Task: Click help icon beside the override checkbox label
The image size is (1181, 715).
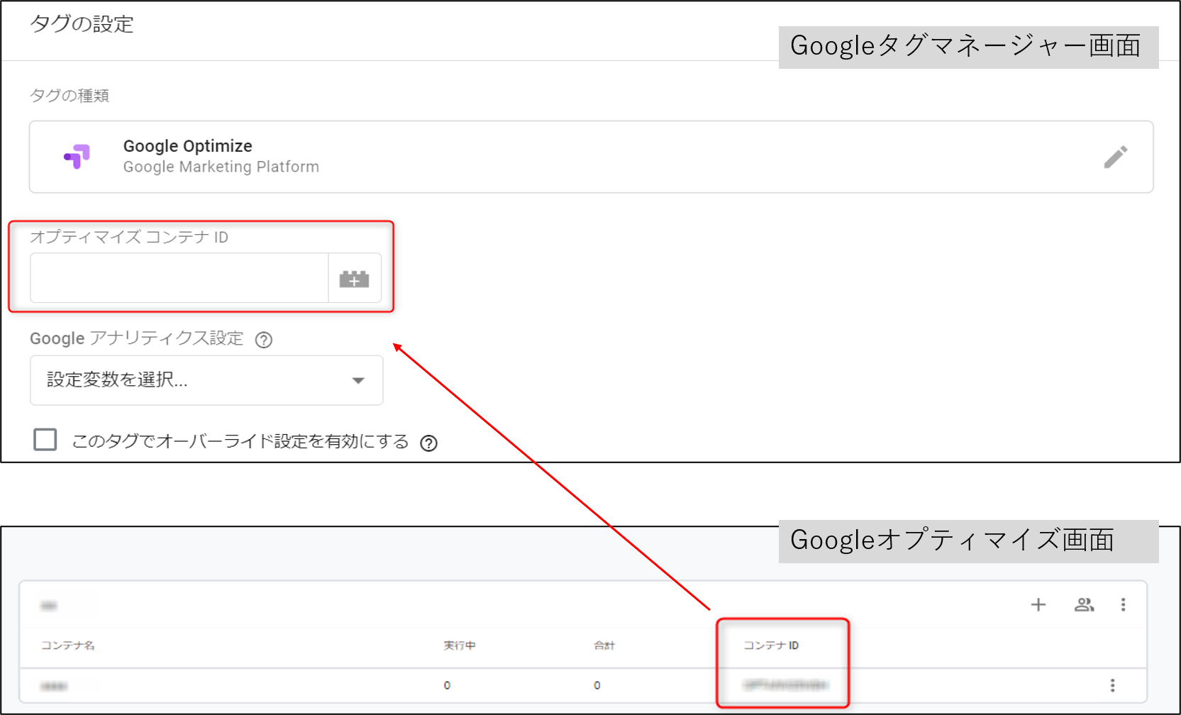Action: point(428,443)
